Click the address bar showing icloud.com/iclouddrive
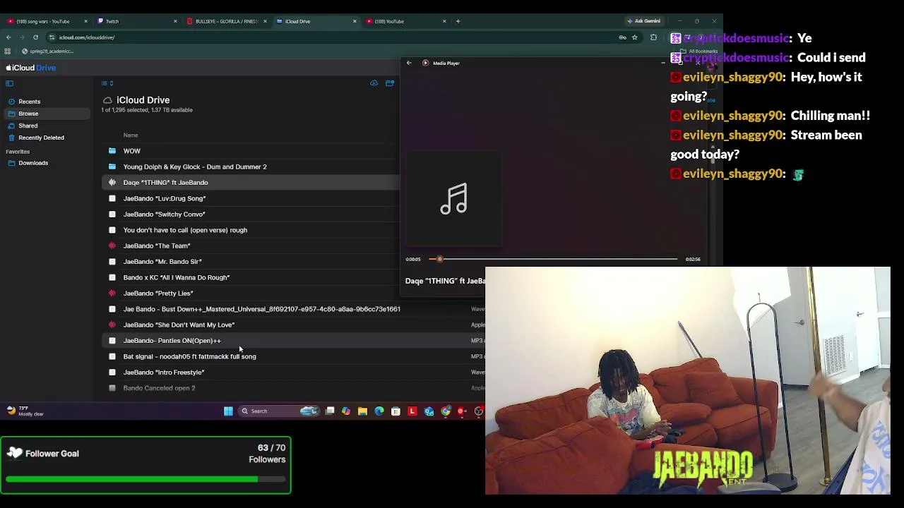Screen dimensions: 904x508 pos(332,37)
